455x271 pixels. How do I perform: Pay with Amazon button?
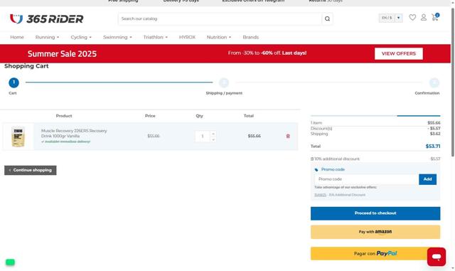click(375, 232)
